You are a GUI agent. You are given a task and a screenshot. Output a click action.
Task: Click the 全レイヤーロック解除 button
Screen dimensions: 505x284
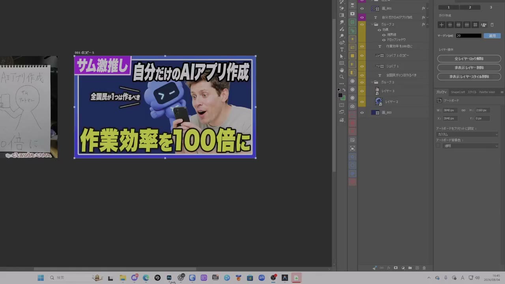pyautogui.click(x=469, y=59)
